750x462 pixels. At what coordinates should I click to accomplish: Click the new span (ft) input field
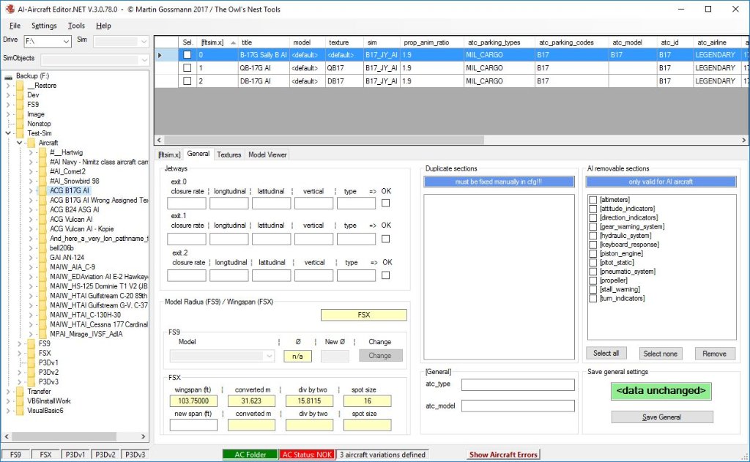coord(193,425)
